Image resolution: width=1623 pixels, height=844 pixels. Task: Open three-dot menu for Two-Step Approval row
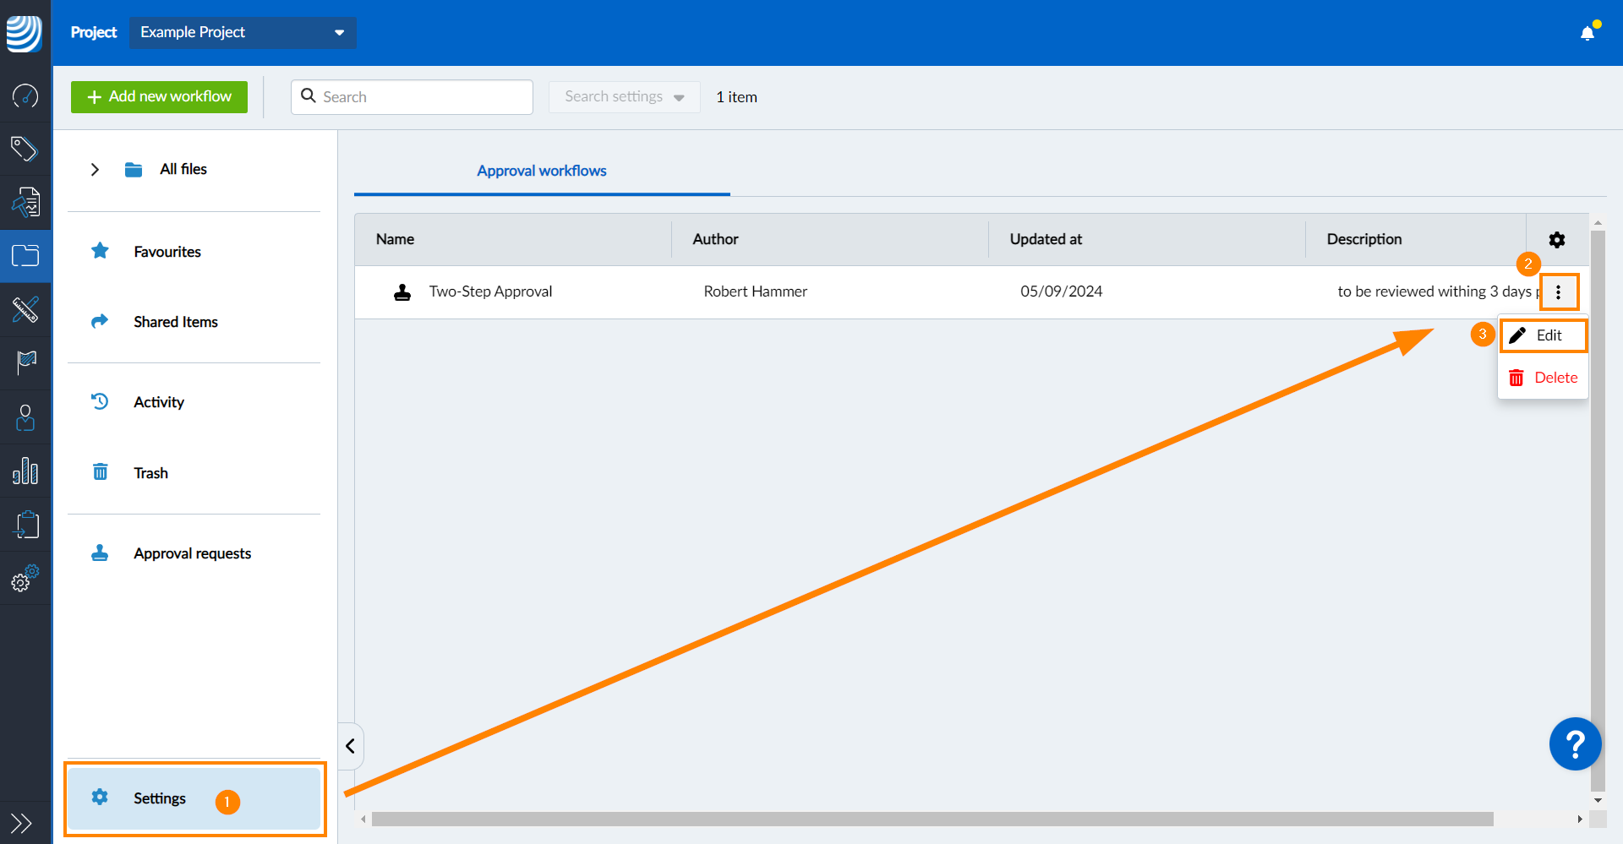point(1558,292)
